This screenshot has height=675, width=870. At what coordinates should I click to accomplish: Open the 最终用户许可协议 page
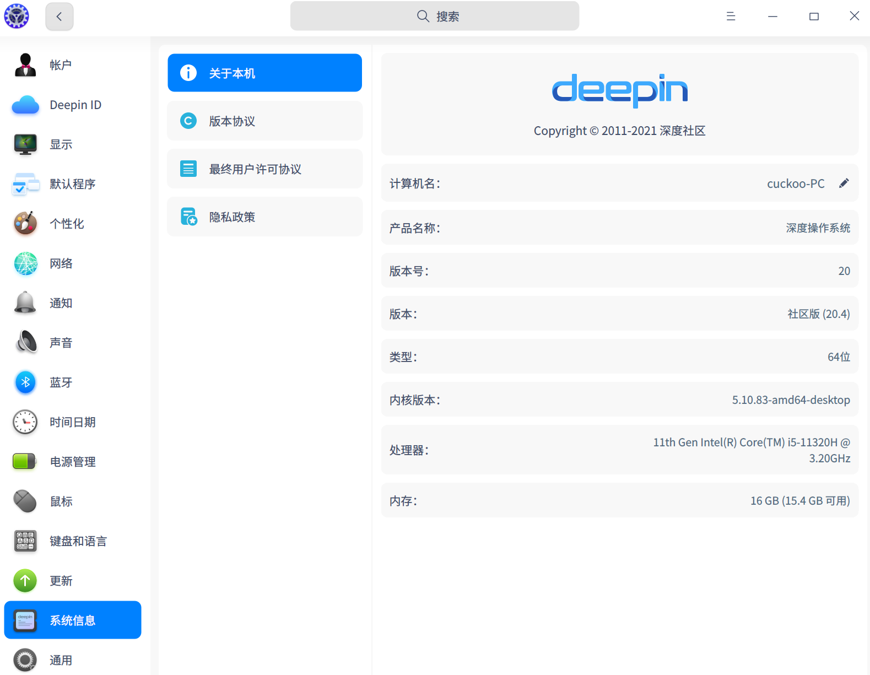[x=265, y=169]
